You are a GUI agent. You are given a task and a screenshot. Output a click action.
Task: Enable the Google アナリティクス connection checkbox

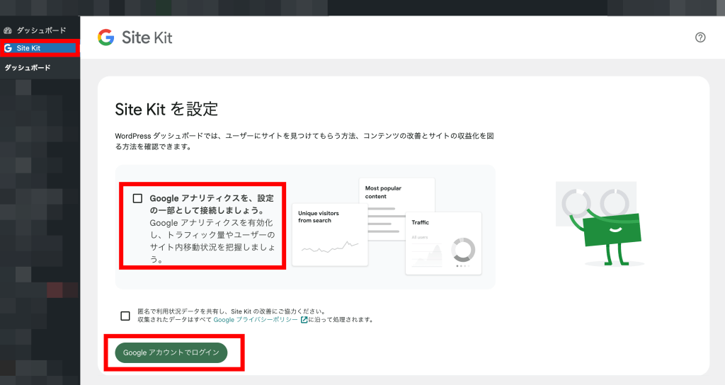(137, 198)
